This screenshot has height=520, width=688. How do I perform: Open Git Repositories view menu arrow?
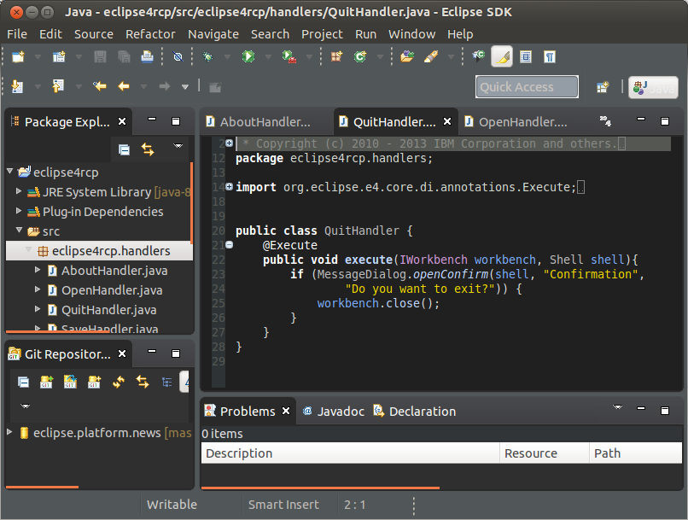(26, 406)
